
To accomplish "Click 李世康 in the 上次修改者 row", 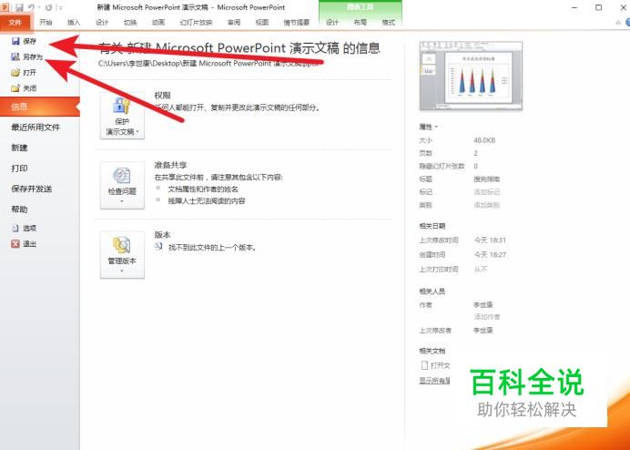I will [483, 330].
